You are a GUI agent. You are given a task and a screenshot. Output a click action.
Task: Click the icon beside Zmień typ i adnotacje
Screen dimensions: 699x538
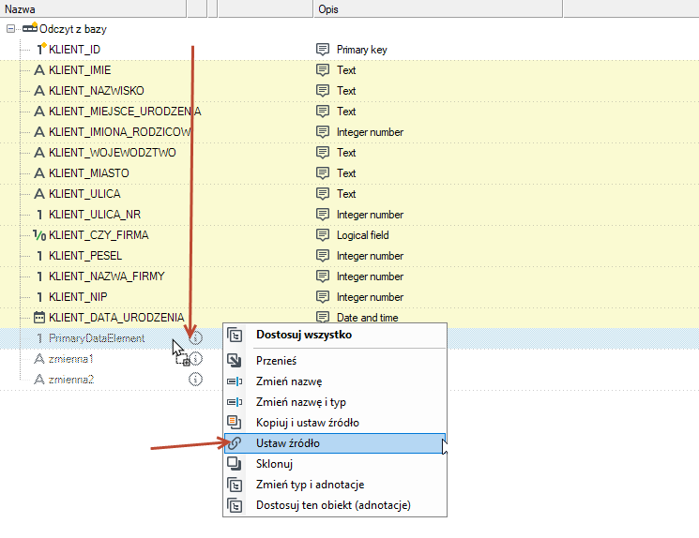coord(235,485)
